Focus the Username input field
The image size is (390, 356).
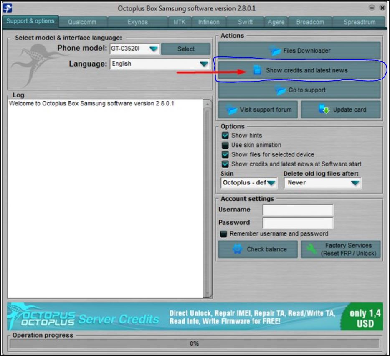pos(298,210)
